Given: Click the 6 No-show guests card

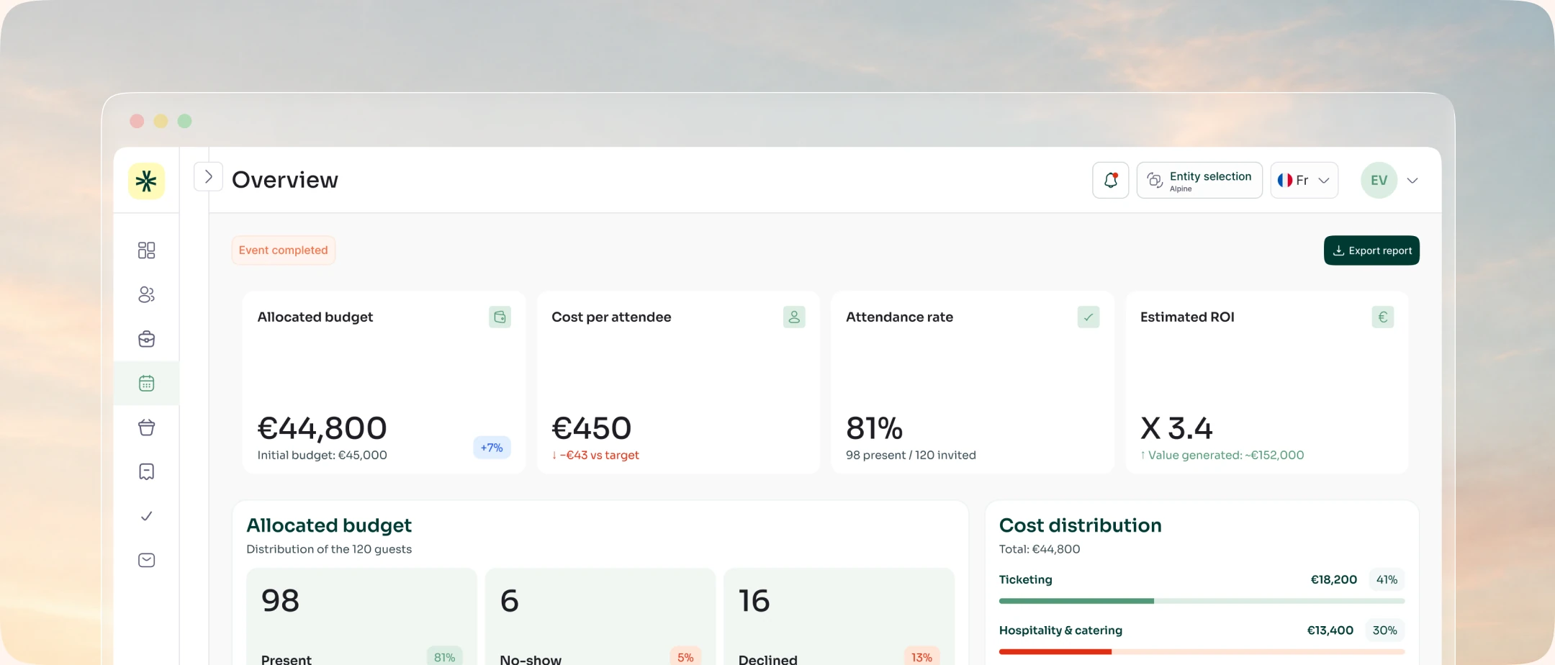Looking at the screenshot, I should (600, 617).
